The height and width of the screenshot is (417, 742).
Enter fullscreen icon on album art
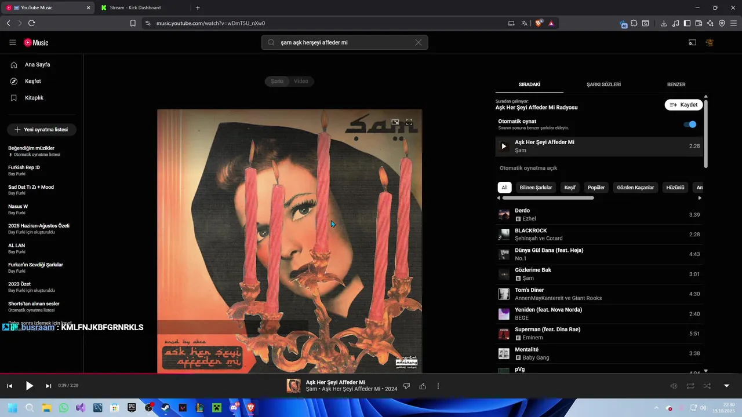tap(409, 122)
